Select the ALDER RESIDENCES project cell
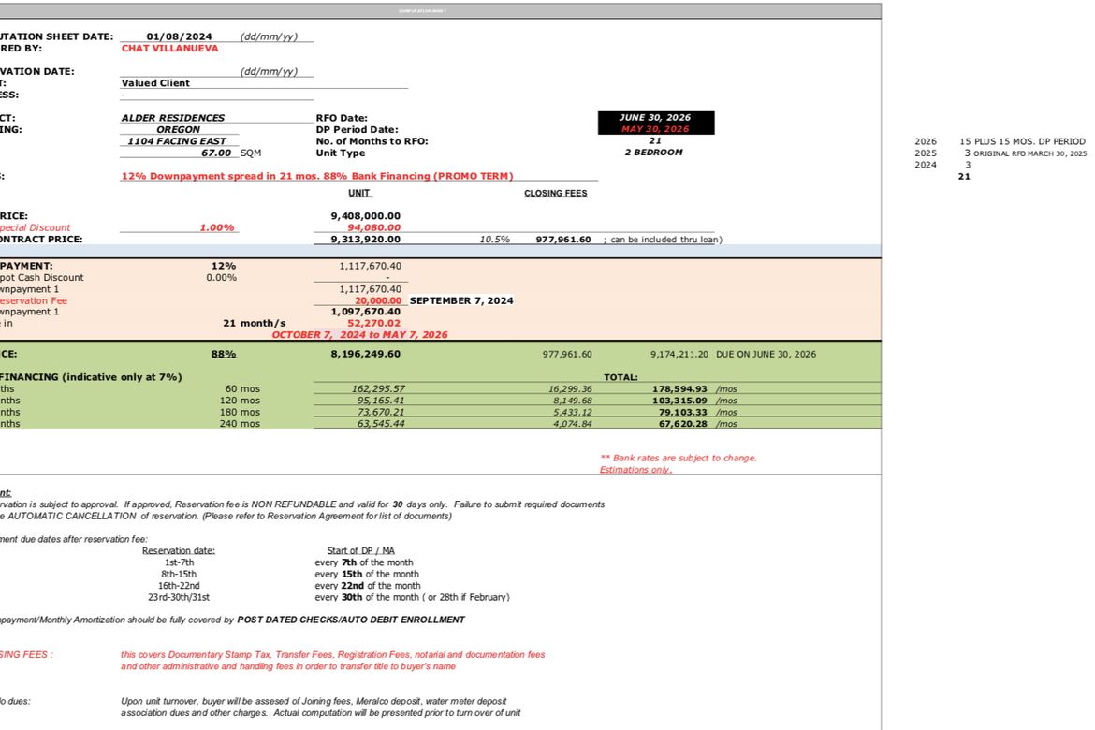 [172, 118]
